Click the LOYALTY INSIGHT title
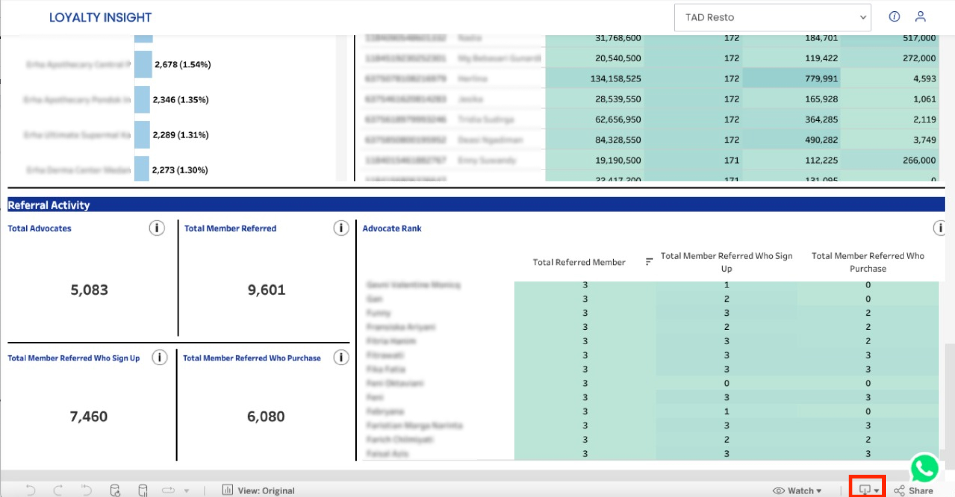Viewport: 955px width, 497px height. point(100,17)
